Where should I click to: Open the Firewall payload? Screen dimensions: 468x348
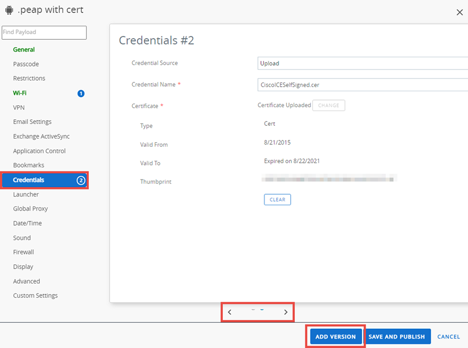tap(23, 252)
